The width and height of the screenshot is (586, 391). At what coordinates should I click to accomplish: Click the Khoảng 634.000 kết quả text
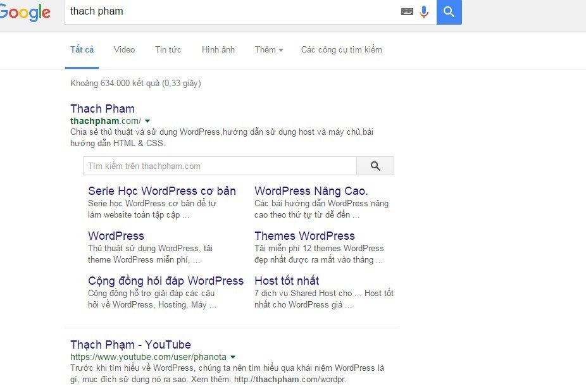click(135, 84)
